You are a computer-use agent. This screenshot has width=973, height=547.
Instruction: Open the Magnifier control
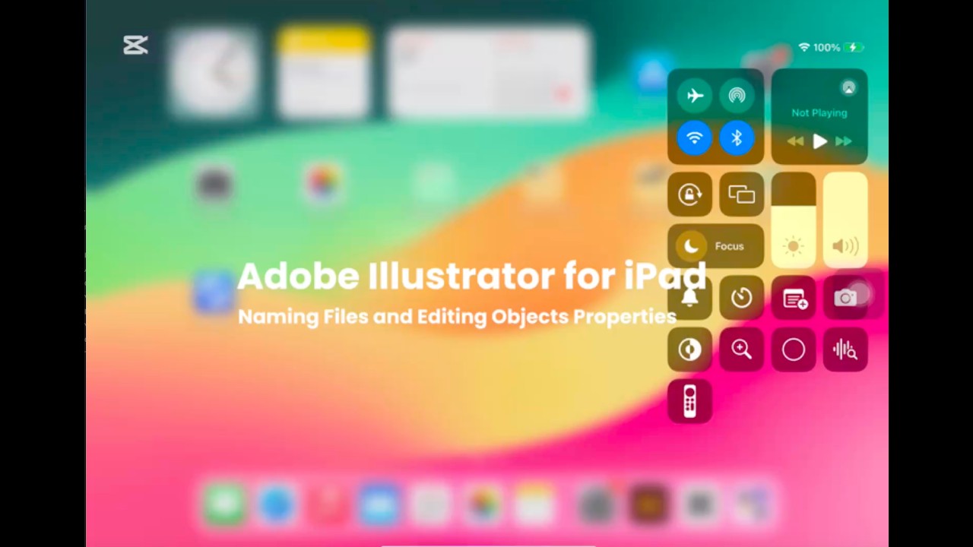pos(741,349)
